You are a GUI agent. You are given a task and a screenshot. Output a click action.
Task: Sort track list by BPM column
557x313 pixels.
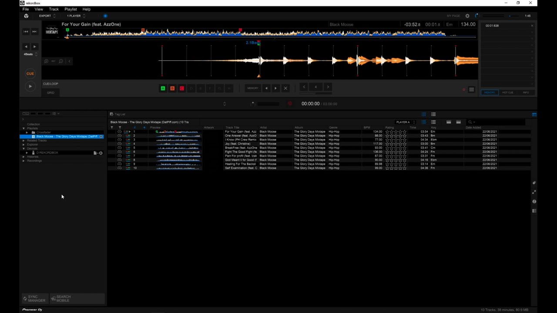(367, 127)
